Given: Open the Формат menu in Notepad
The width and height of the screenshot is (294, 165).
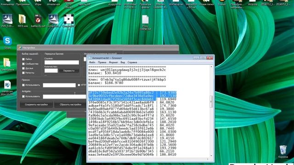Looking at the screenshot, I should (113, 62).
